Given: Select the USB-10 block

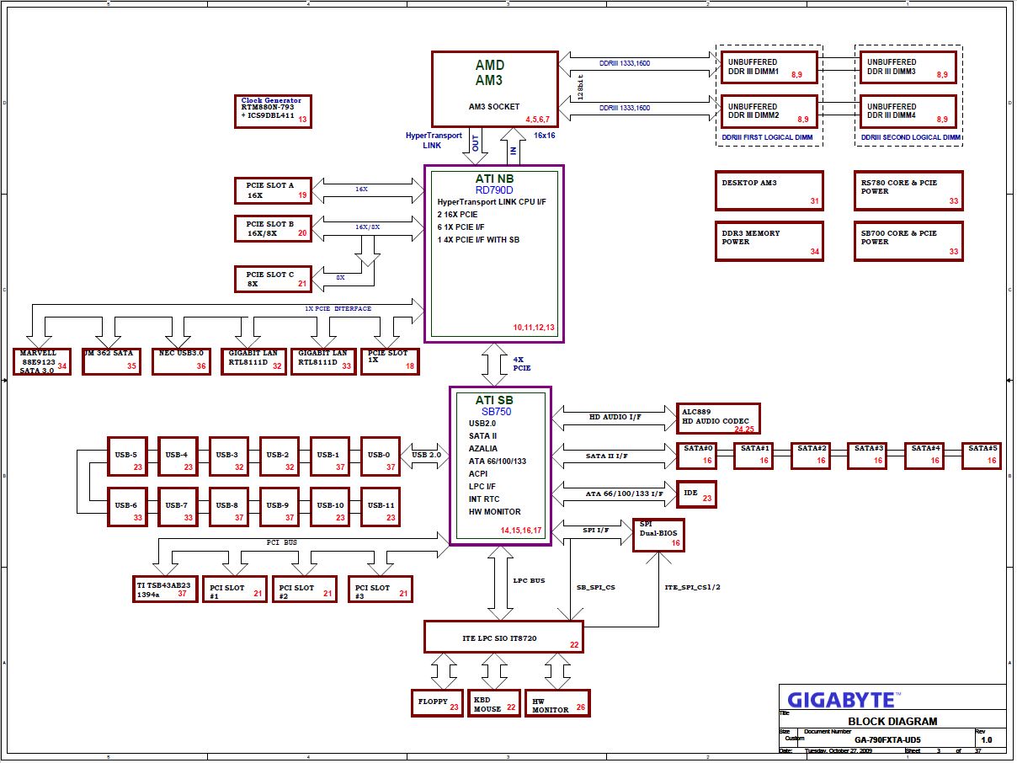Looking at the screenshot, I should click(330, 507).
